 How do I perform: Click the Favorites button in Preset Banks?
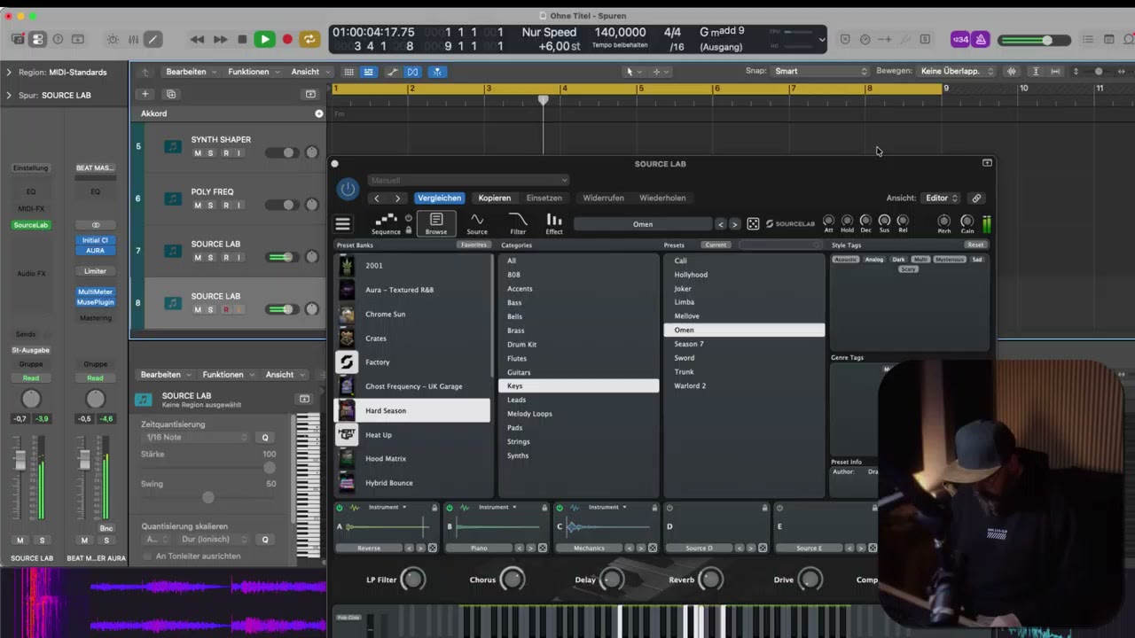474,245
